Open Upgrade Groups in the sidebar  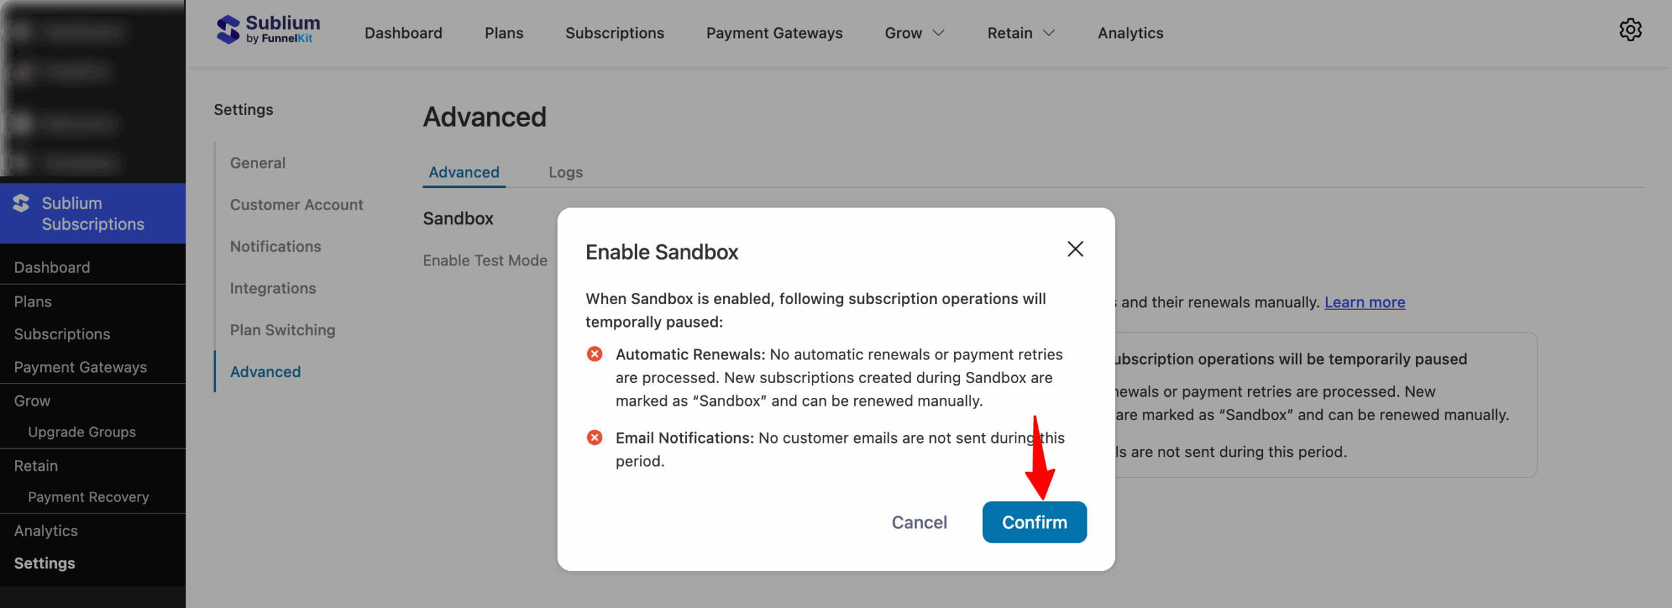tap(82, 431)
